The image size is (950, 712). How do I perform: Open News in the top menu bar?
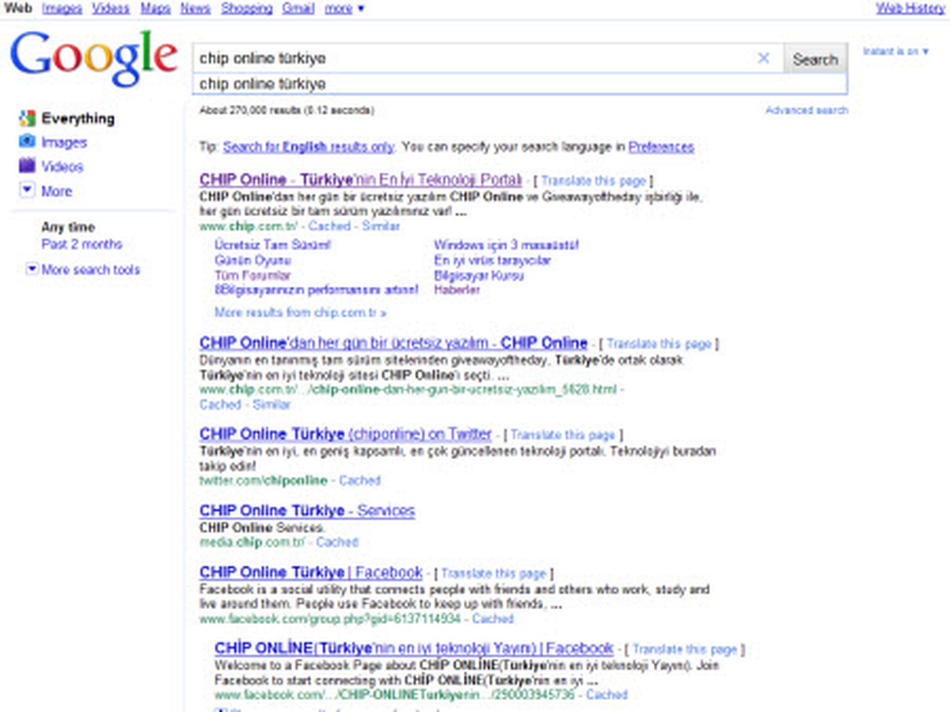tap(195, 8)
